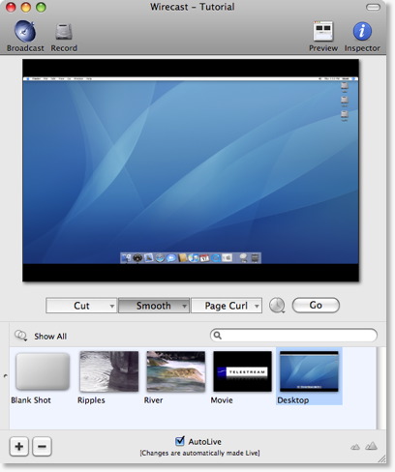Click the toolbar toggle pill button
The height and width of the screenshot is (472, 395).
[x=373, y=7]
